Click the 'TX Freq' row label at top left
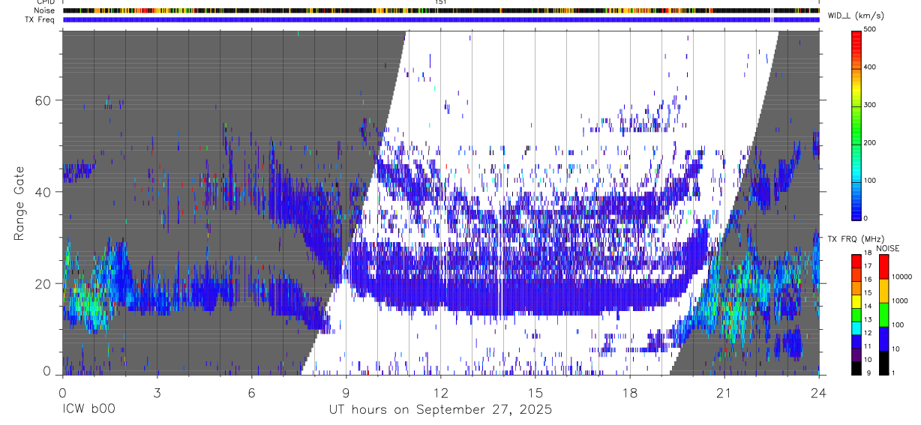 [x=40, y=19]
